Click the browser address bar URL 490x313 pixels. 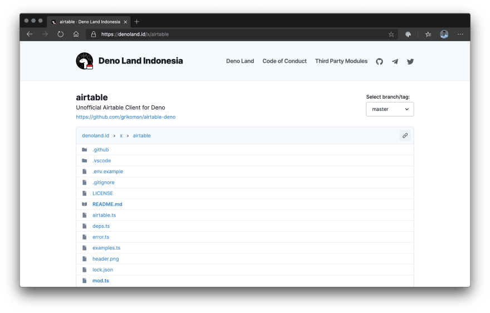point(135,35)
